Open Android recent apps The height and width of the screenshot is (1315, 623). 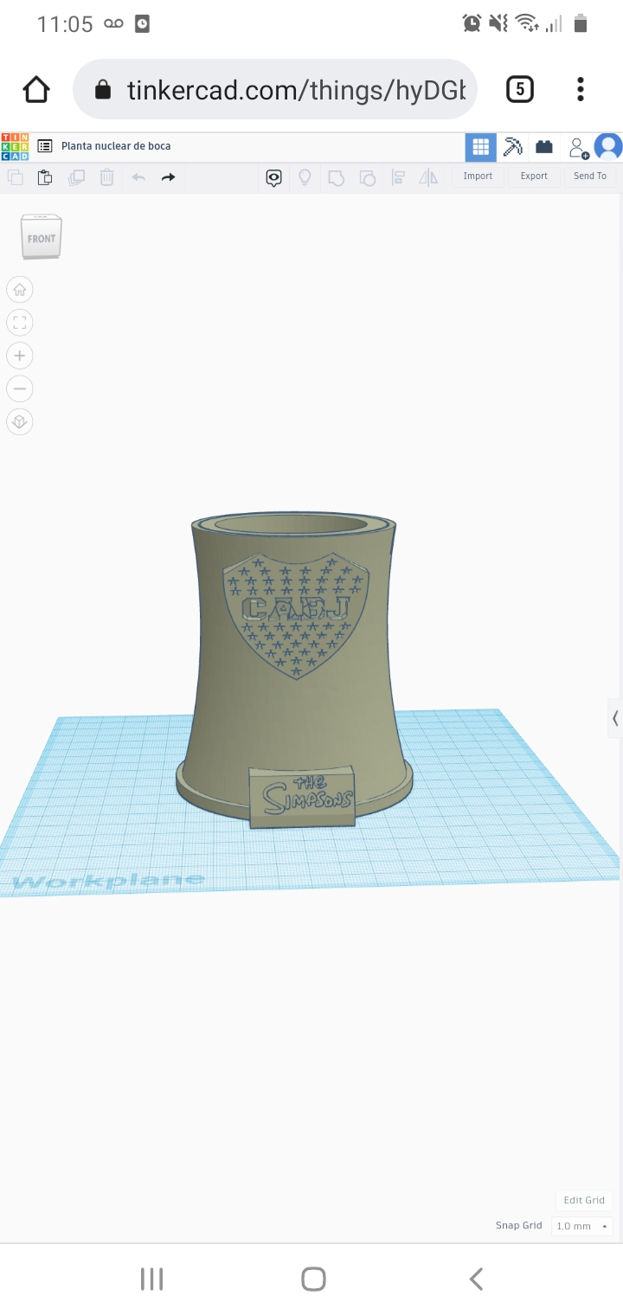click(151, 1279)
